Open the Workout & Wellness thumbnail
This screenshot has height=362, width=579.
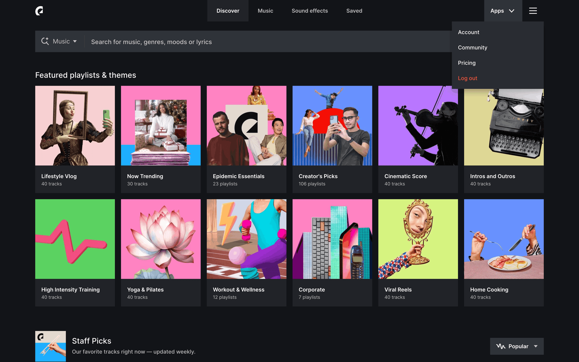(247, 239)
